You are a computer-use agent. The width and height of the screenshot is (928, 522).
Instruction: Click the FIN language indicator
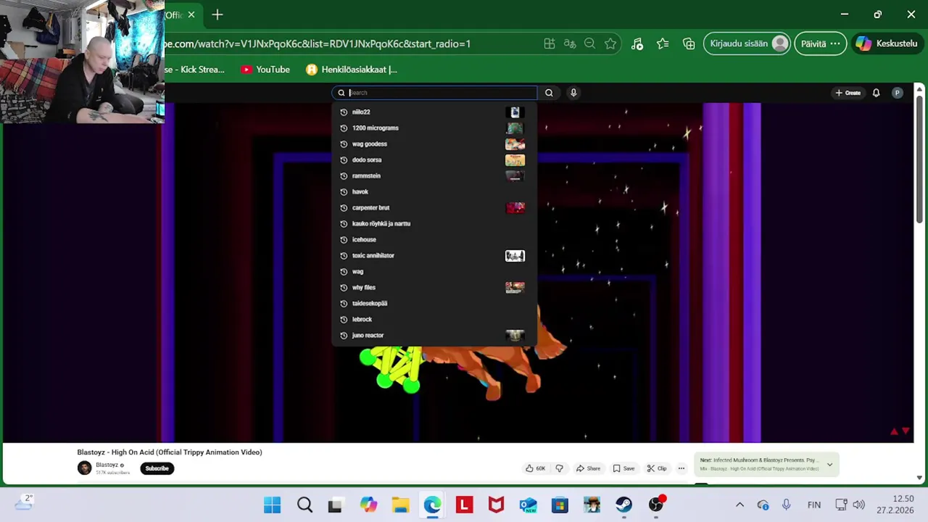click(814, 505)
